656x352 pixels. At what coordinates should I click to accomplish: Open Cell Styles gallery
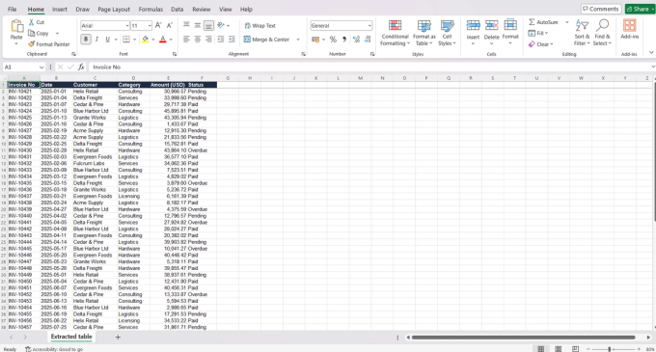[x=447, y=33]
